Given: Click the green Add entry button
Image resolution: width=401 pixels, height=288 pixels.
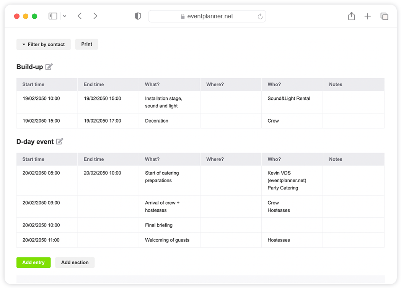Looking at the screenshot, I should point(33,262).
